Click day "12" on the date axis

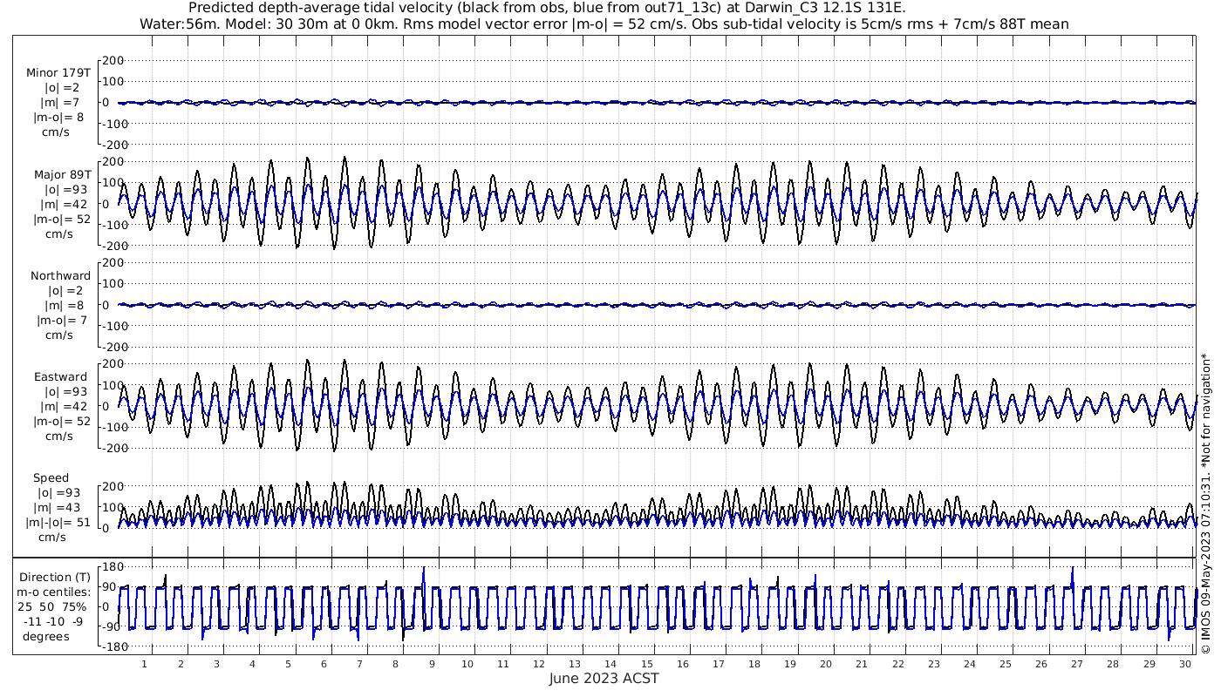click(539, 664)
